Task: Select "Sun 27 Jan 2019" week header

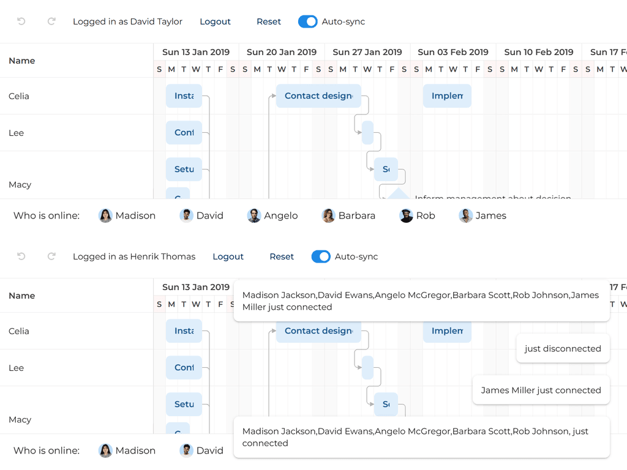Action: (367, 52)
